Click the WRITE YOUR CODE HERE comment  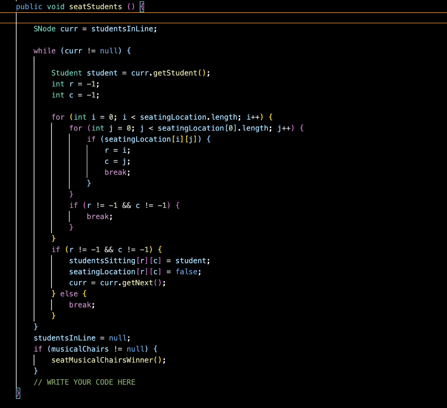(x=85, y=382)
